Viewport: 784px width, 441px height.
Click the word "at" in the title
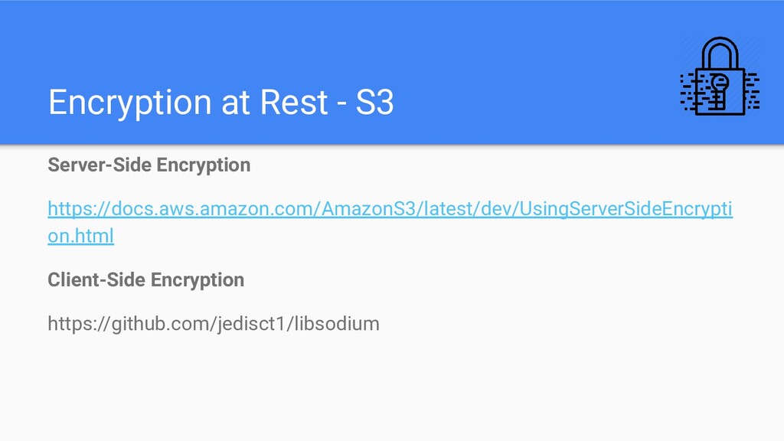tap(235, 103)
